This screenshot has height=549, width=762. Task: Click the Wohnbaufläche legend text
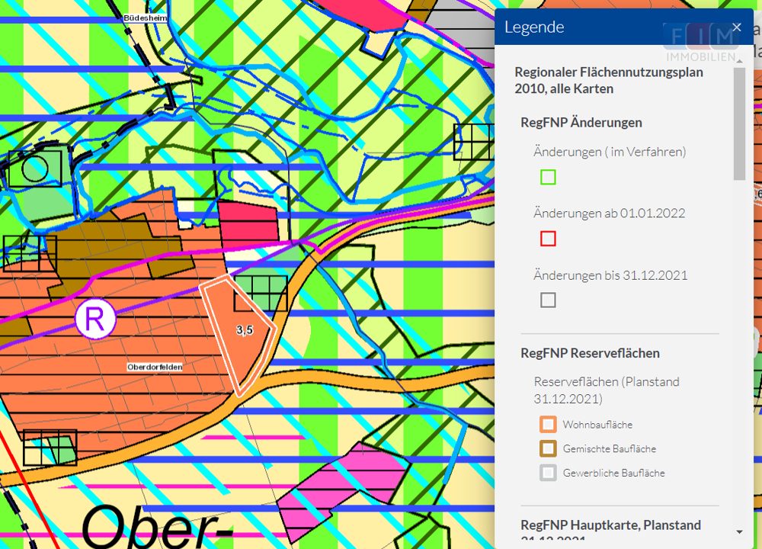(x=597, y=425)
